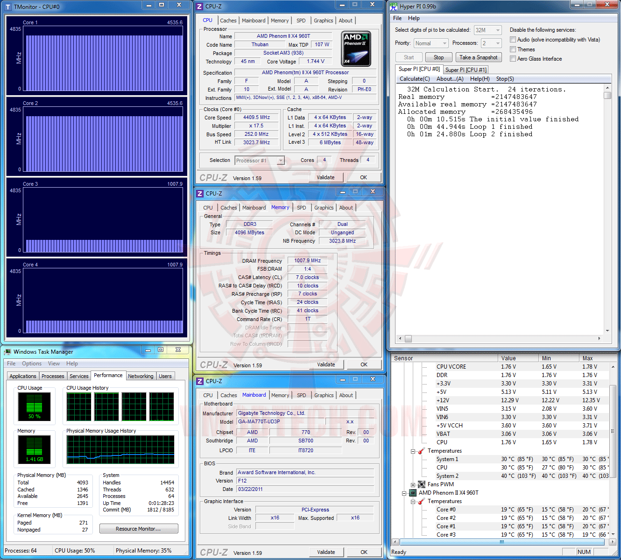Switch to the Networking tab in Task Manager

(x=141, y=376)
